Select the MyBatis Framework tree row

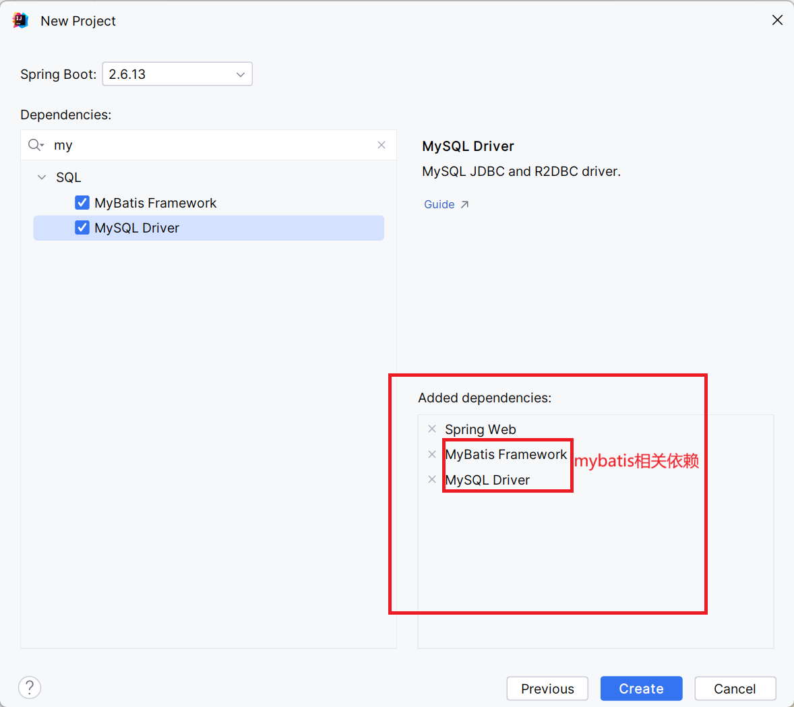[209, 203]
